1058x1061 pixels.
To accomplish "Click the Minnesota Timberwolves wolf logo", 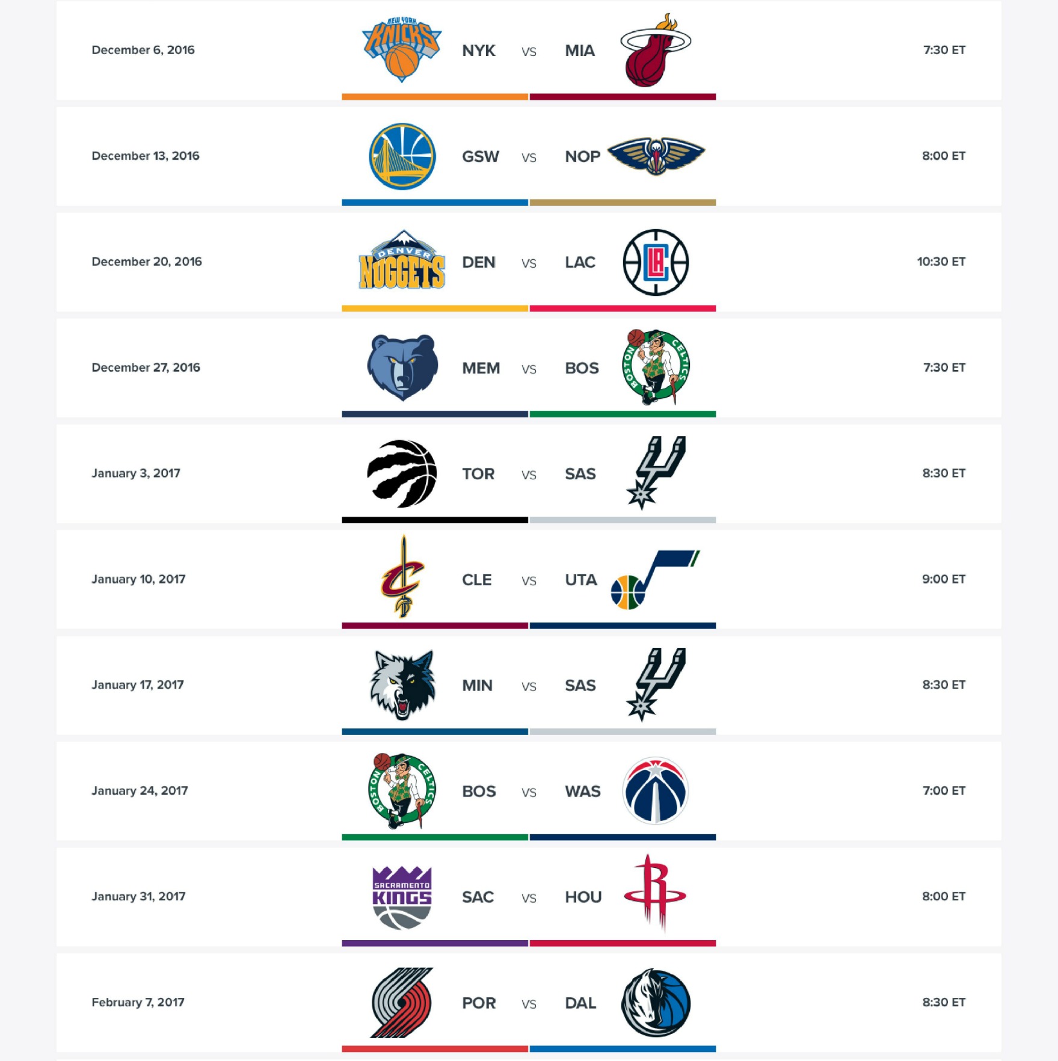I will (x=402, y=684).
